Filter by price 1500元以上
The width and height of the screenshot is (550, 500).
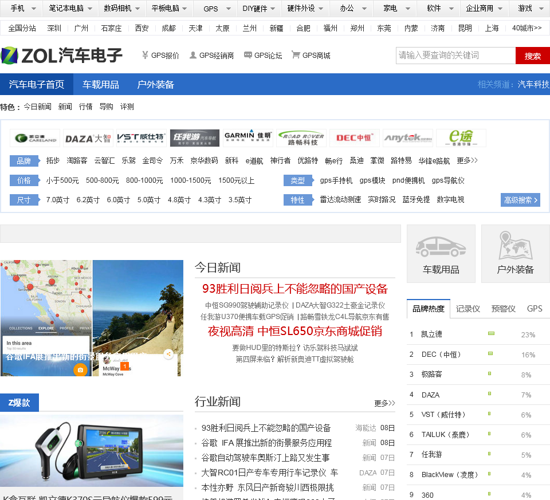pyautogui.click(x=237, y=180)
